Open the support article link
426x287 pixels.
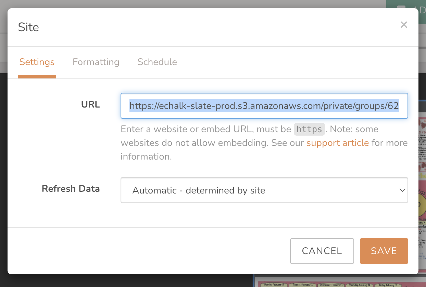click(338, 143)
